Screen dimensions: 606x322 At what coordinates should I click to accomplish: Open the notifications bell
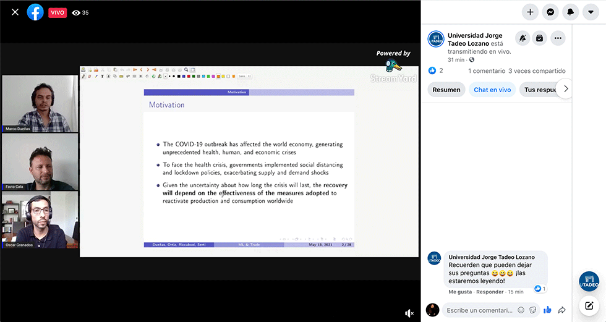[x=571, y=12]
